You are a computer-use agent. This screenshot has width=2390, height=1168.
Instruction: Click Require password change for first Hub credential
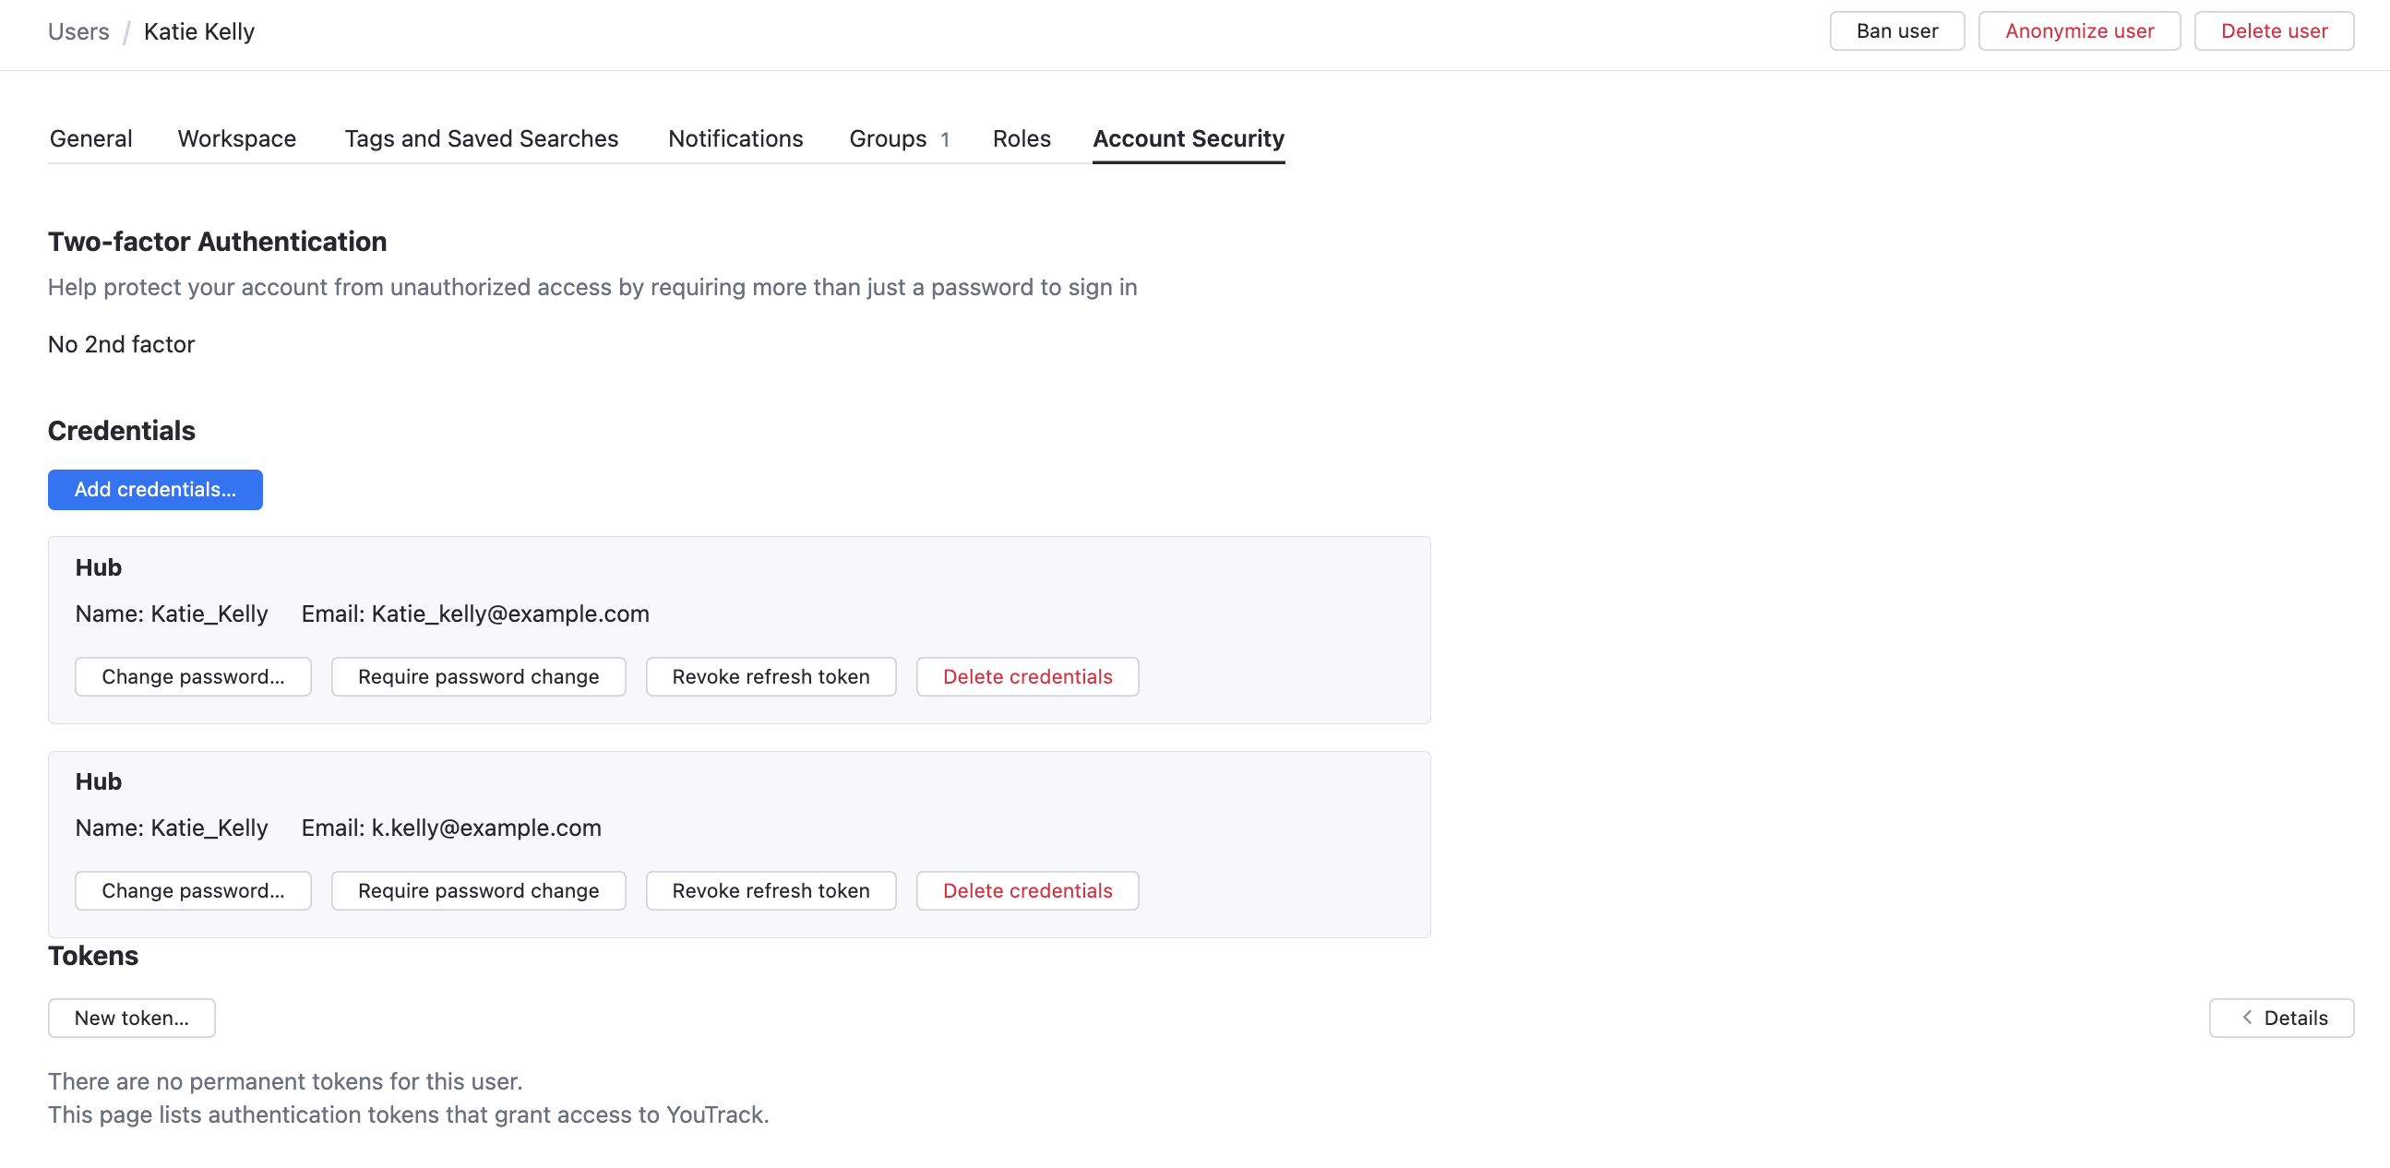479,676
